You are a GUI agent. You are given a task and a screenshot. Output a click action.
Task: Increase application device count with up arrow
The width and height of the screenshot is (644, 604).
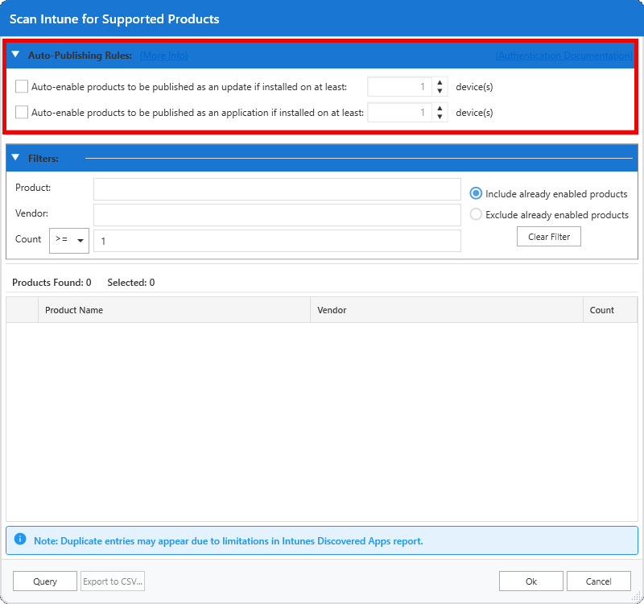click(x=440, y=109)
